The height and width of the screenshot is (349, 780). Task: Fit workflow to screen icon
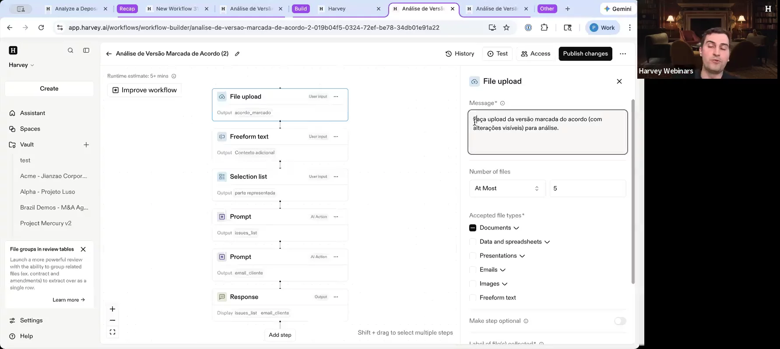click(x=112, y=332)
